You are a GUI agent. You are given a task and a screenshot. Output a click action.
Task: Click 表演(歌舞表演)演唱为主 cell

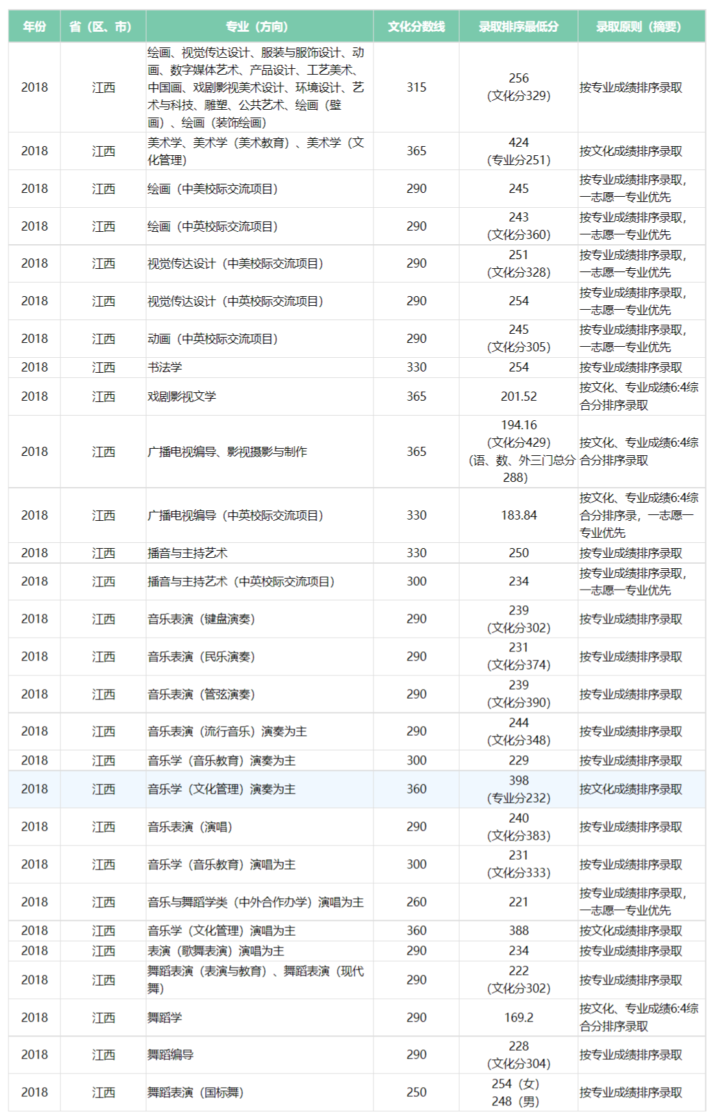tap(260, 951)
